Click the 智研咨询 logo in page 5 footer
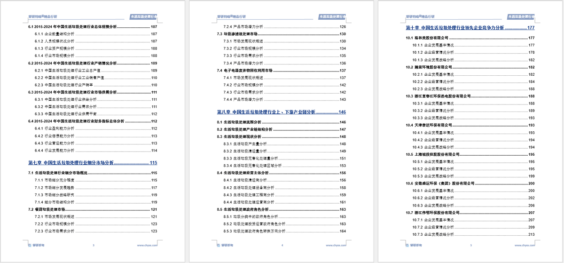564x263 pixels. click(x=414, y=245)
